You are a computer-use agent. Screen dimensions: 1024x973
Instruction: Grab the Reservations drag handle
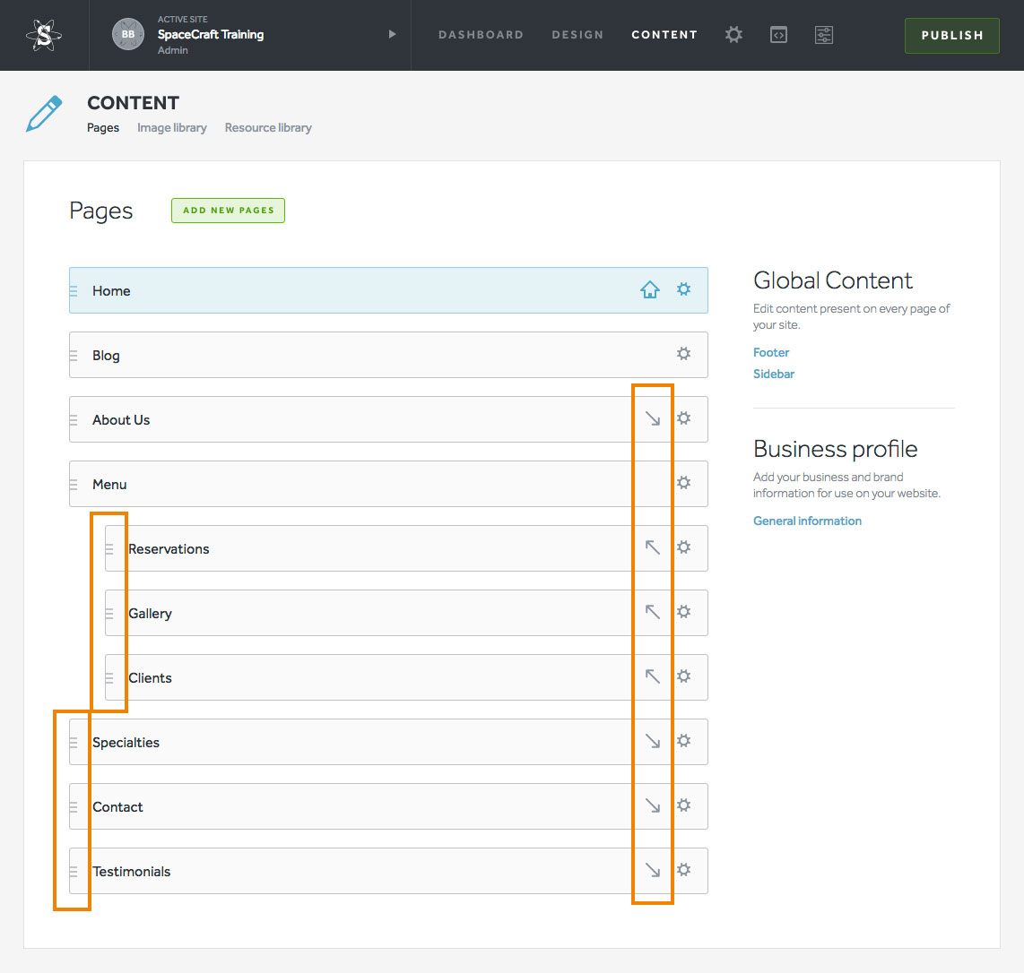109,549
